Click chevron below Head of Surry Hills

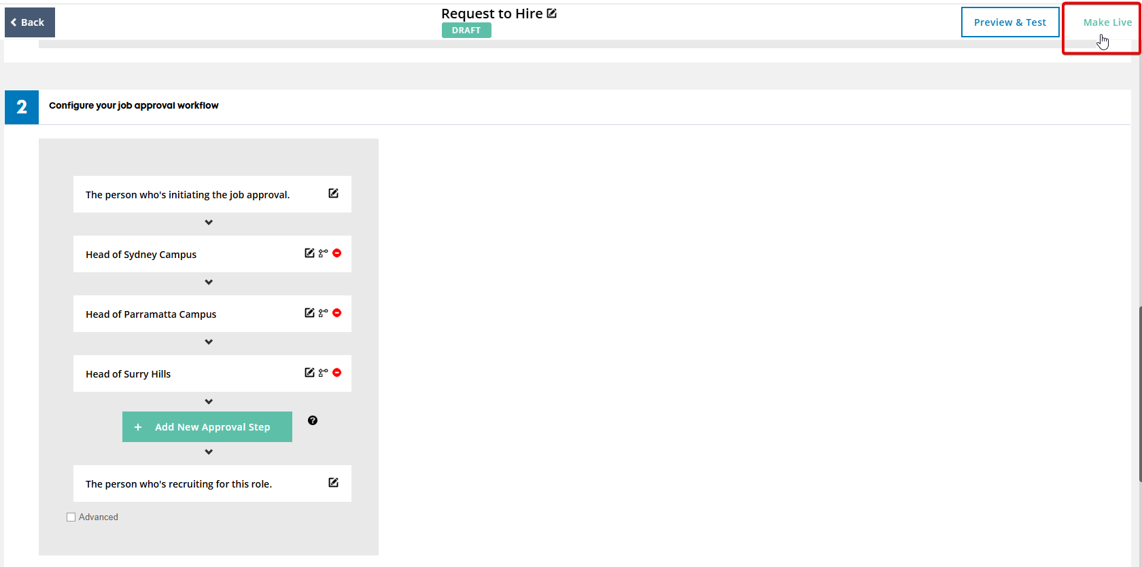coord(209,402)
